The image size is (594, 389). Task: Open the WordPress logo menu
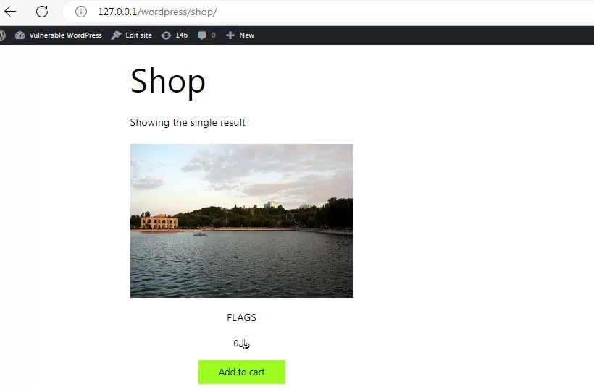pyautogui.click(x=2, y=35)
